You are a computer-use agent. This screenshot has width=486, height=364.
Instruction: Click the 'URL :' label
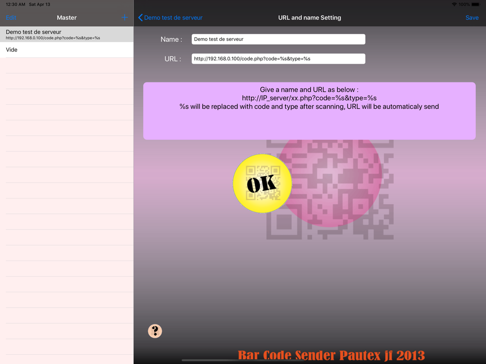(x=173, y=59)
